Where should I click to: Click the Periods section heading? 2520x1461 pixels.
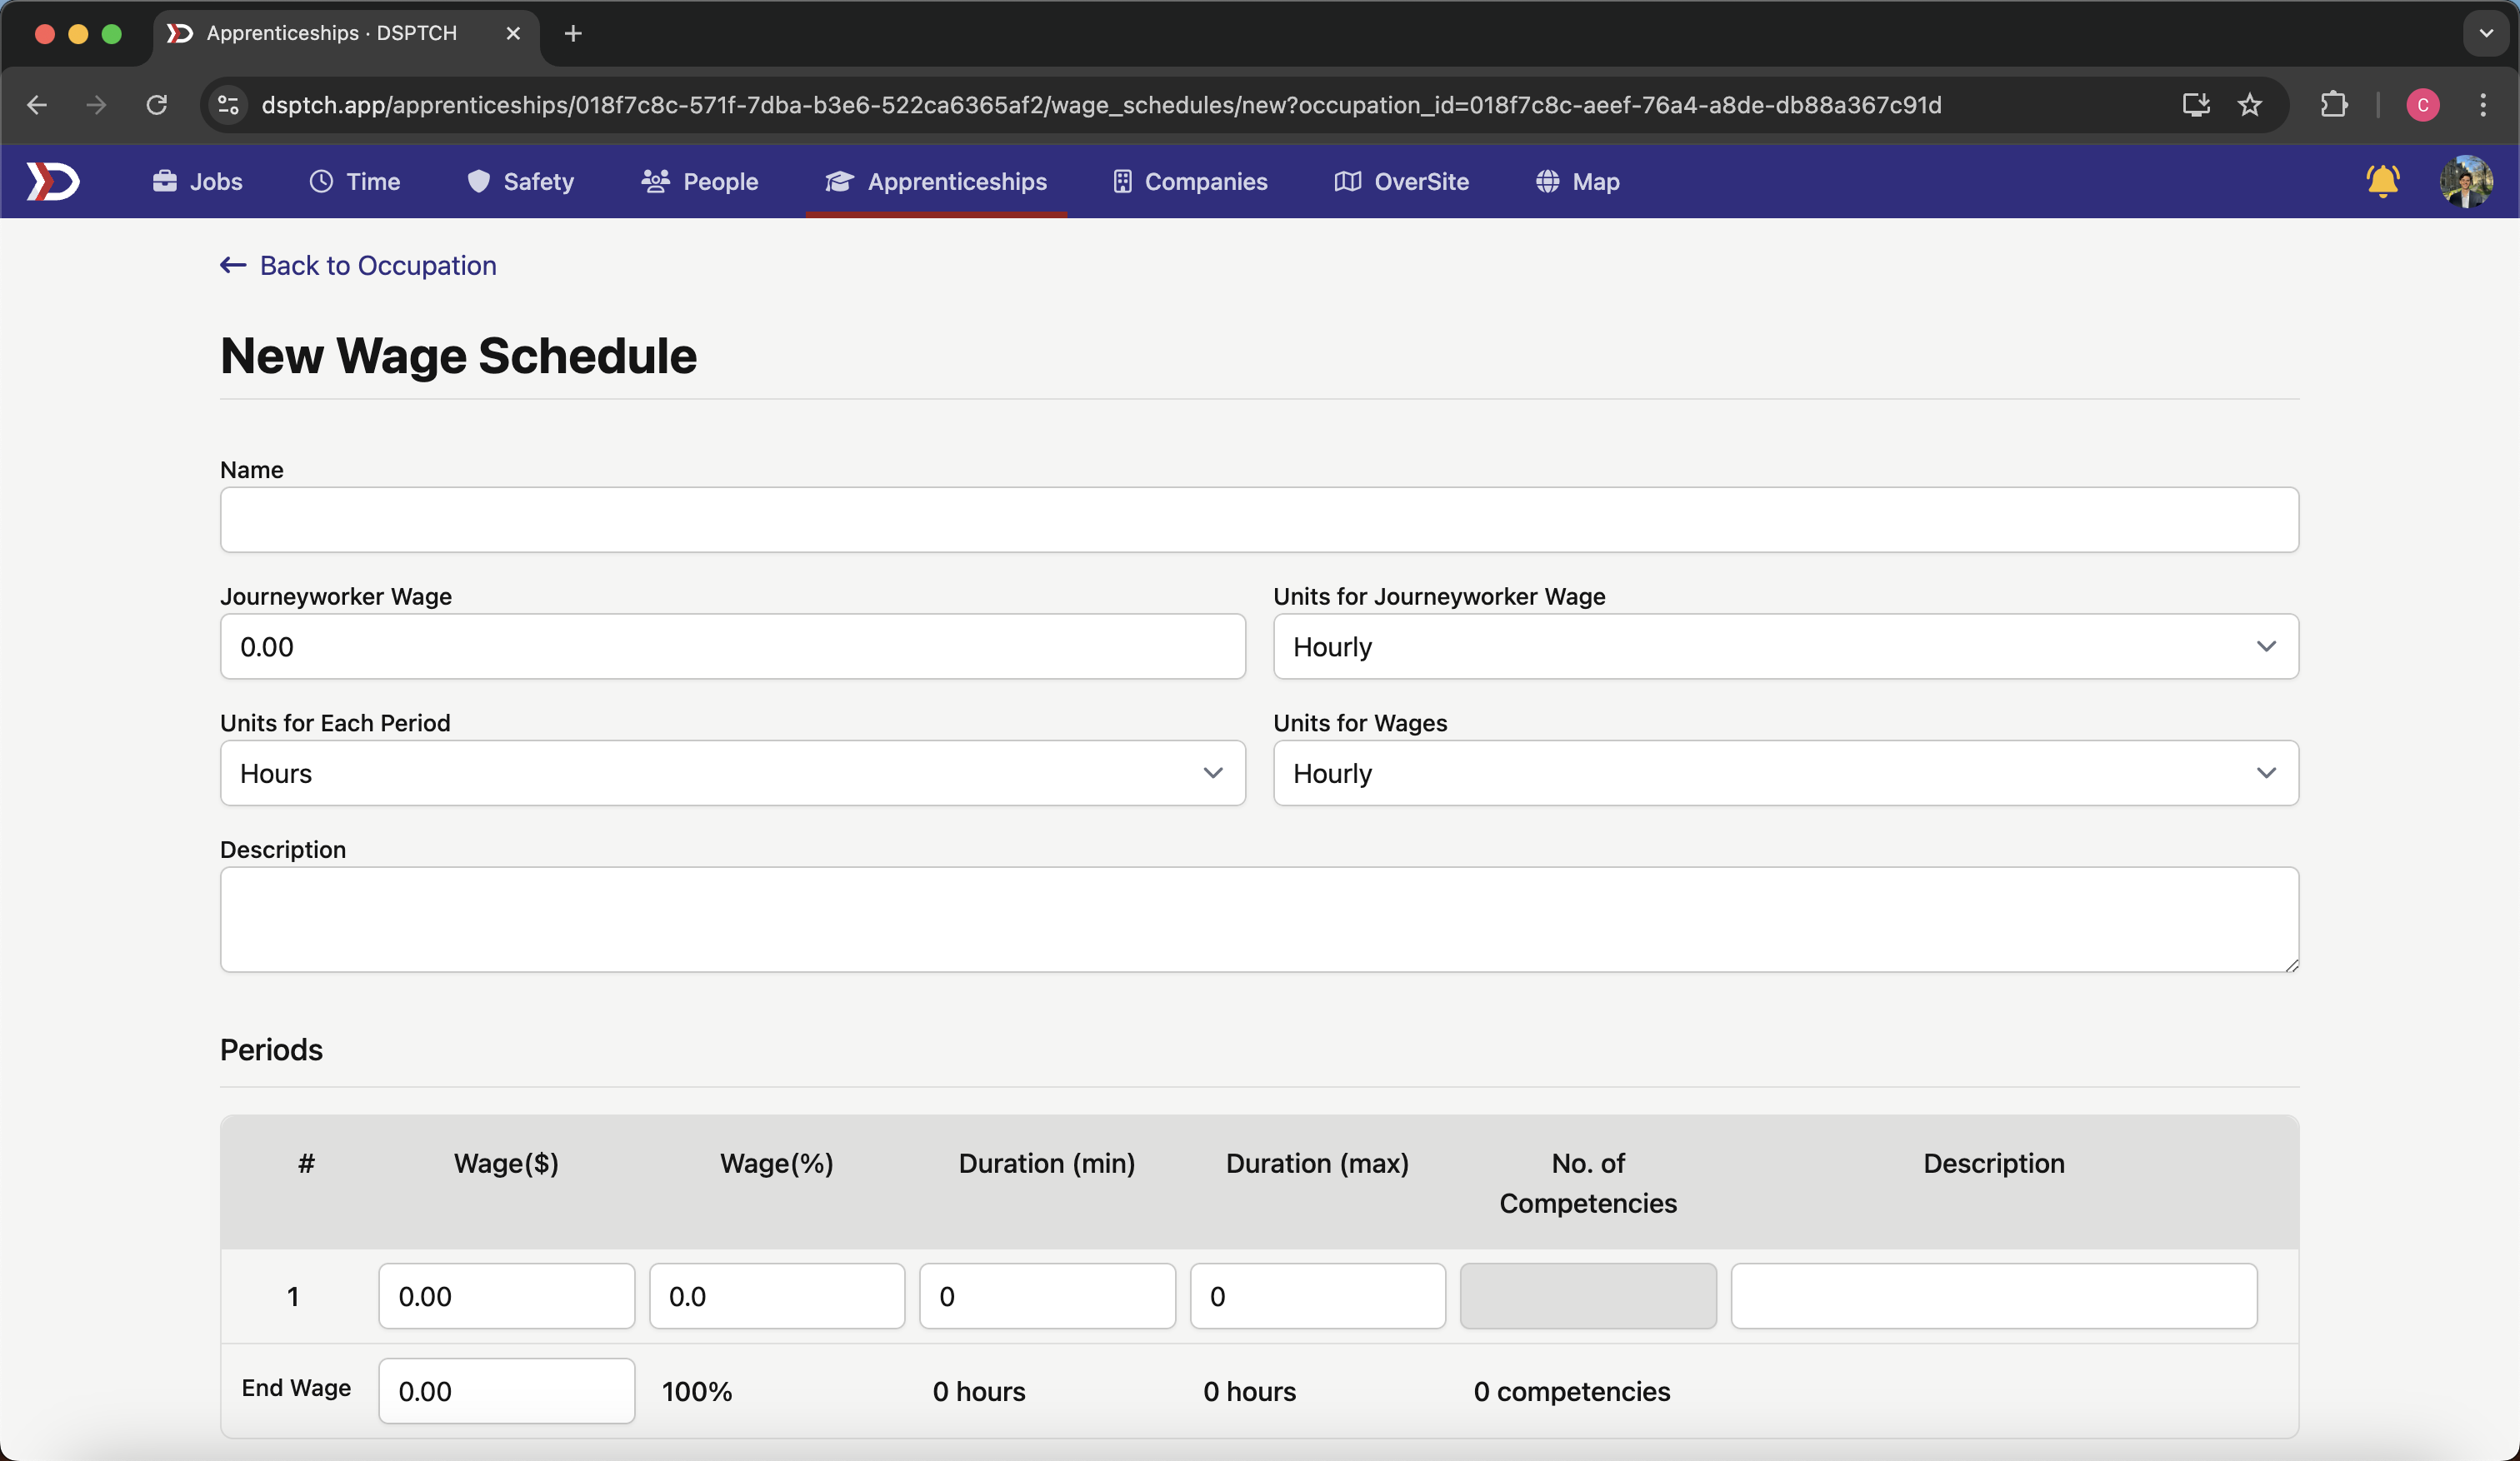click(271, 1050)
